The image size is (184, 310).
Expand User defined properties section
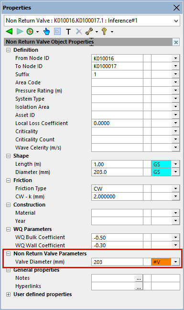click(x=8, y=294)
